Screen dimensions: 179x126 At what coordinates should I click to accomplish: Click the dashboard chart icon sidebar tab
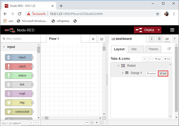point(167,39)
